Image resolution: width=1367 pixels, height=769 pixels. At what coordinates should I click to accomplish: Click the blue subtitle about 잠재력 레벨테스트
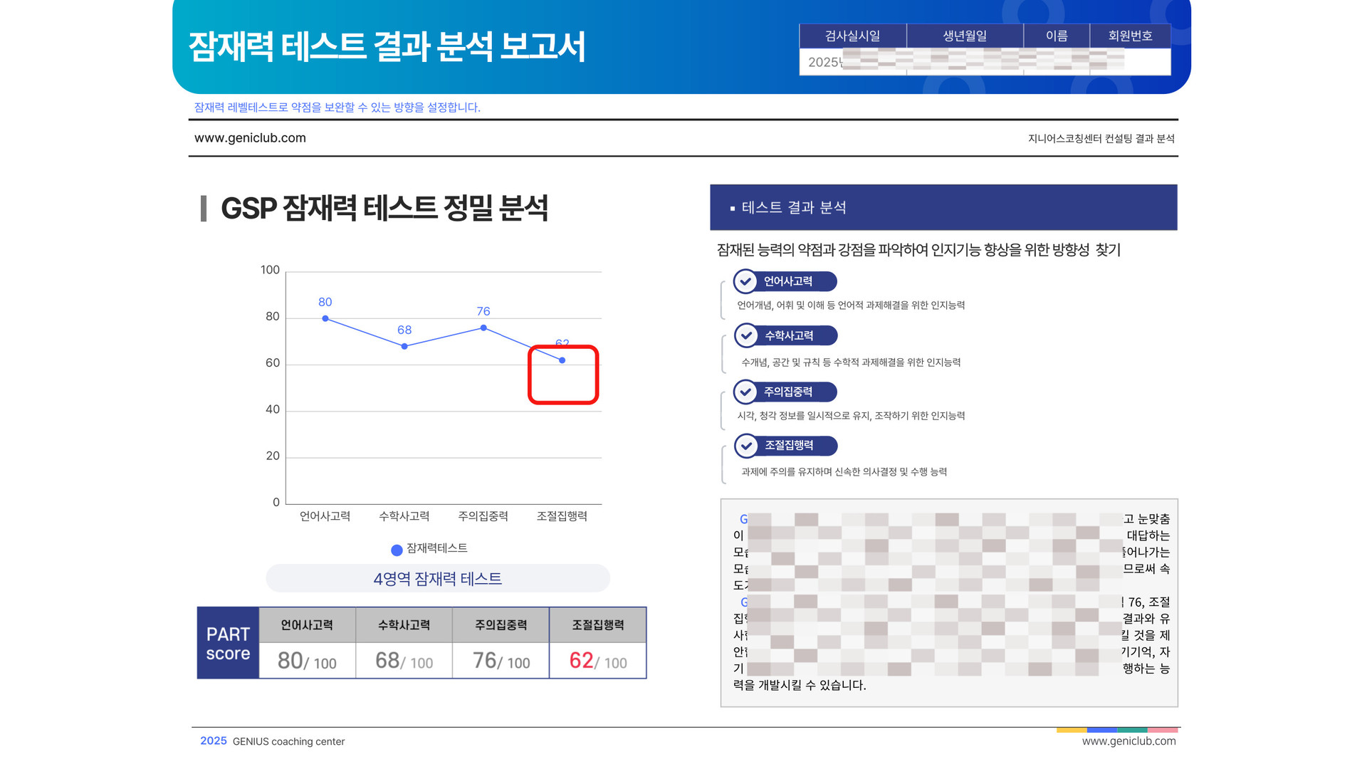coord(337,108)
